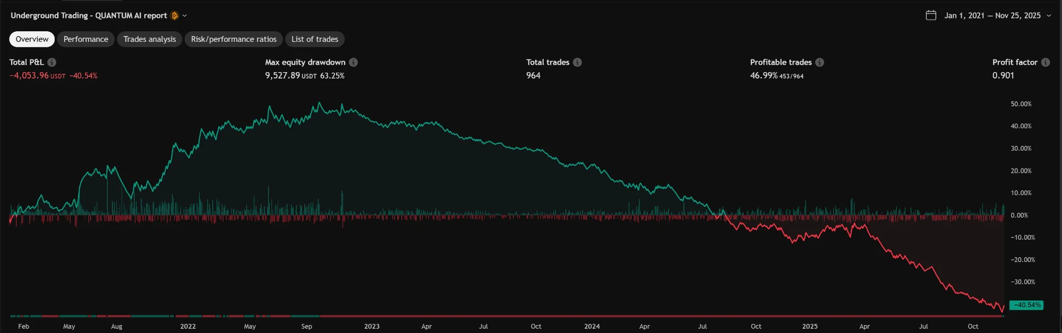The height and width of the screenshot is (333, 1062).
Task: Click the green -40.54% equity label
Action: click(1026, 305)
